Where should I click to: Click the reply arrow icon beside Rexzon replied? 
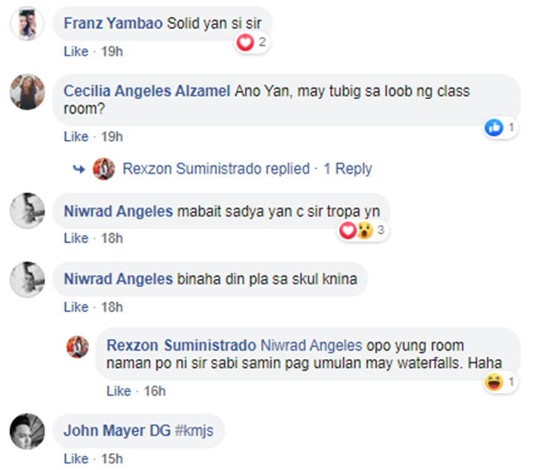coord(79,169)
